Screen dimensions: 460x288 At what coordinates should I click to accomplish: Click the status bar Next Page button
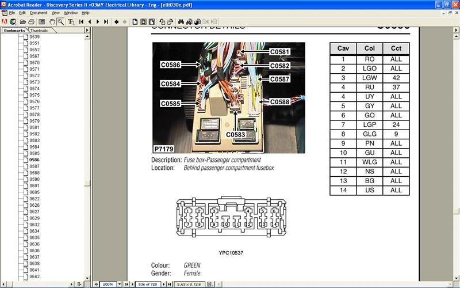coord(164,284)
